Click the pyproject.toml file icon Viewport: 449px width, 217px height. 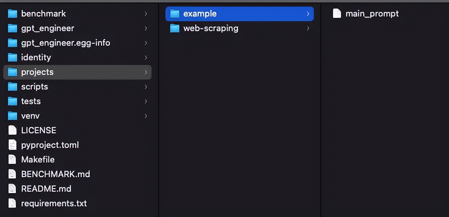[x=12, y=145]
